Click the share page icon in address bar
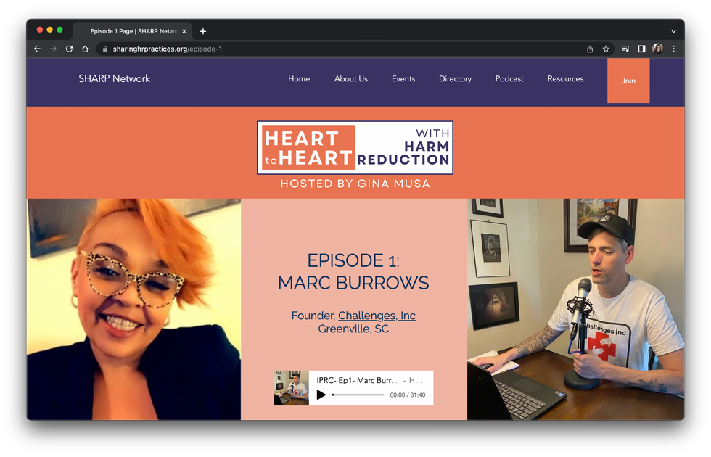This screenshot has height=457, width=711. (x=589, y=49)
